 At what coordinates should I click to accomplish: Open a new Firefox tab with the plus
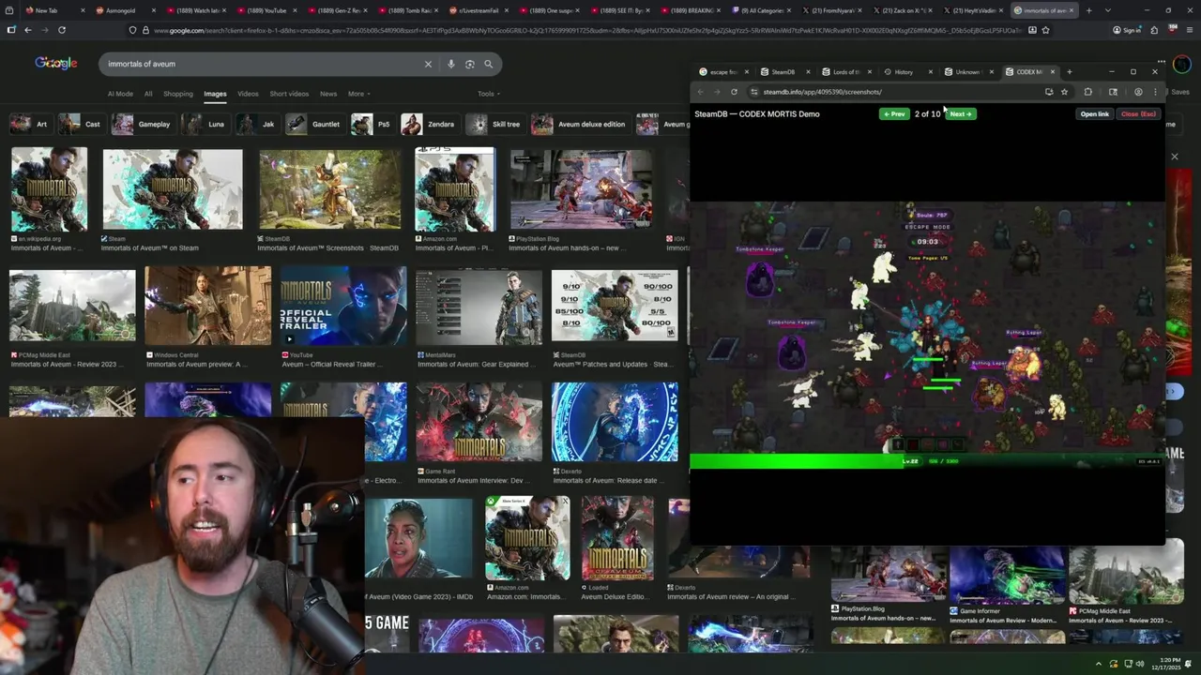pos(1088,10)
